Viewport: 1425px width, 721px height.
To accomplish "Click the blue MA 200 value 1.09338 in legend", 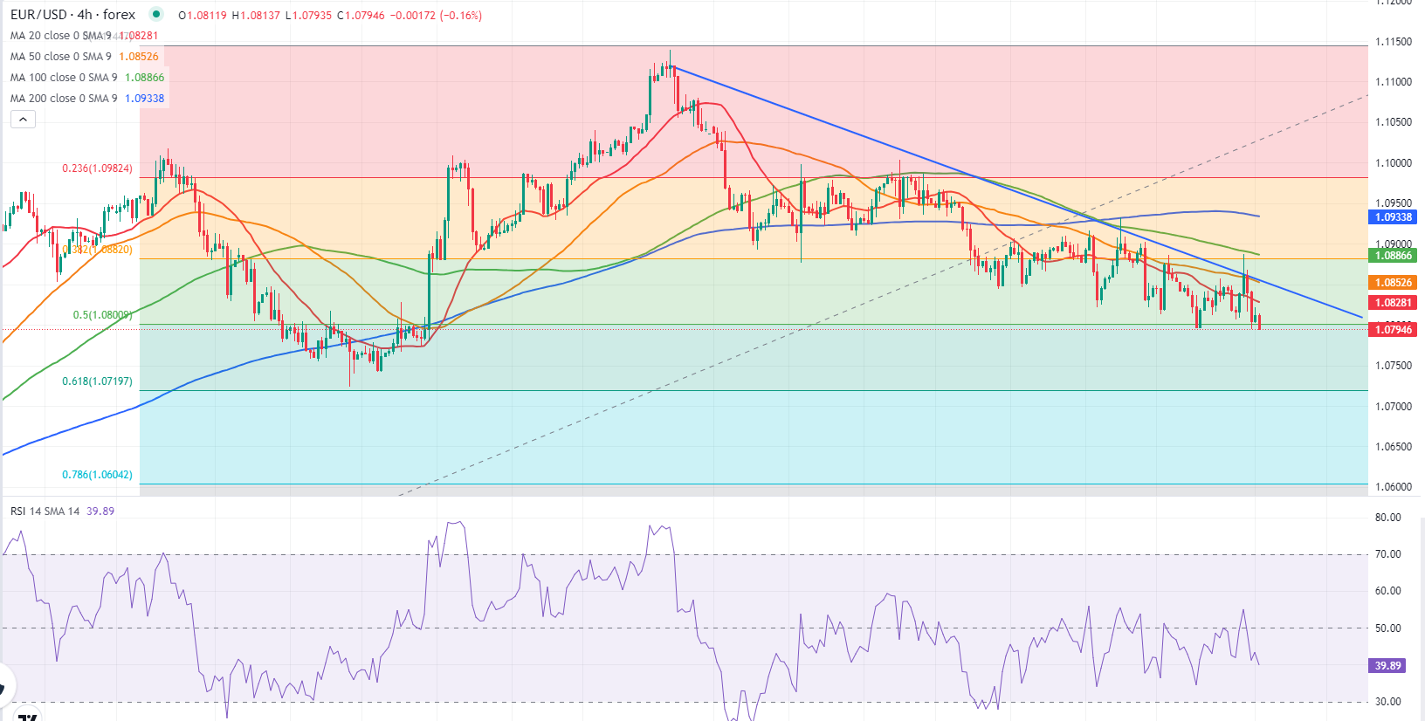I will pyautogui.click(x=144, y=99).
